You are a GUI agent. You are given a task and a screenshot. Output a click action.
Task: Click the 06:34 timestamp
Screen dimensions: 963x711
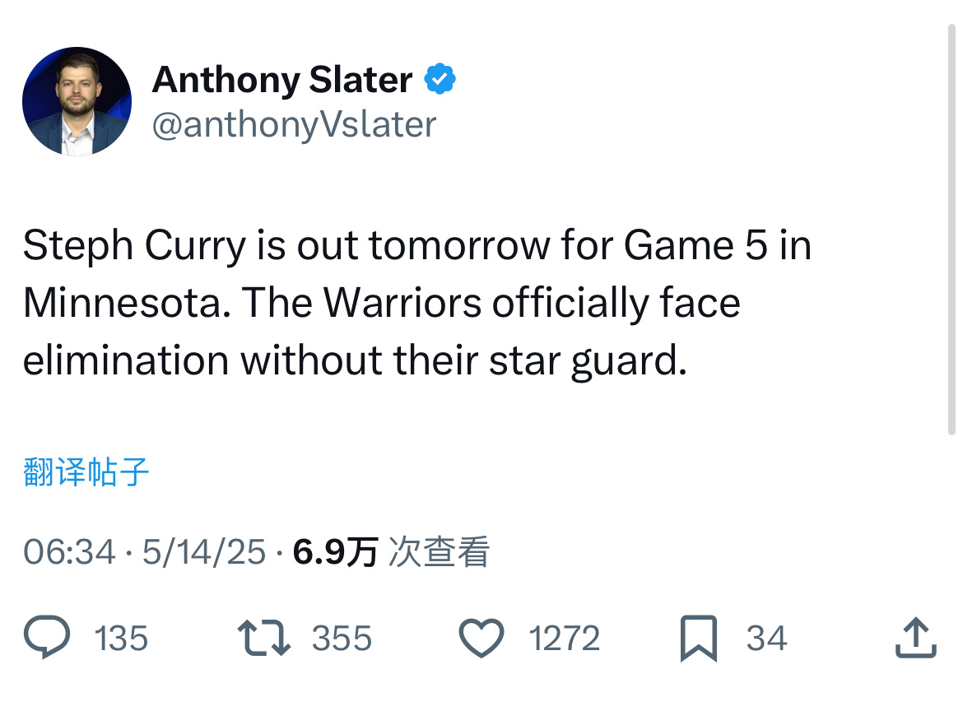(x=69, y=551)
